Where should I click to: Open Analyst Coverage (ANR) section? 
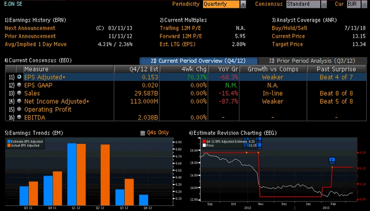click(x=304, y=20)
